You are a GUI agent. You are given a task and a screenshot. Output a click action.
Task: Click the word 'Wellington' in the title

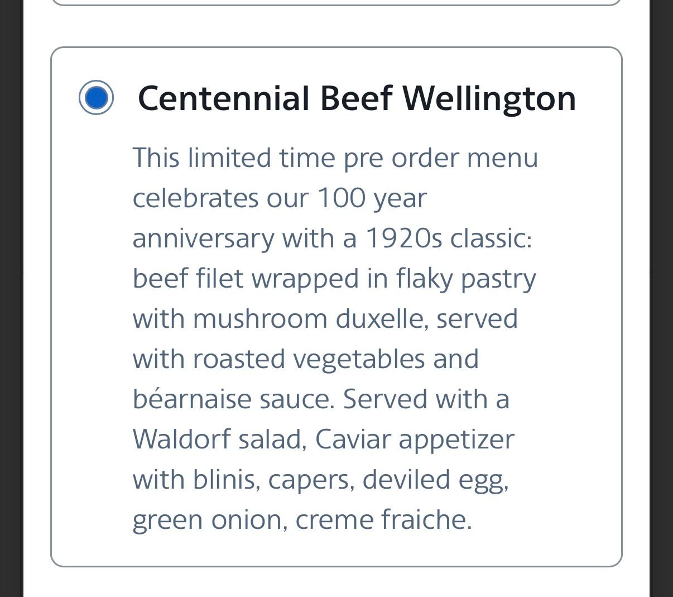click(x=489, y=98)
